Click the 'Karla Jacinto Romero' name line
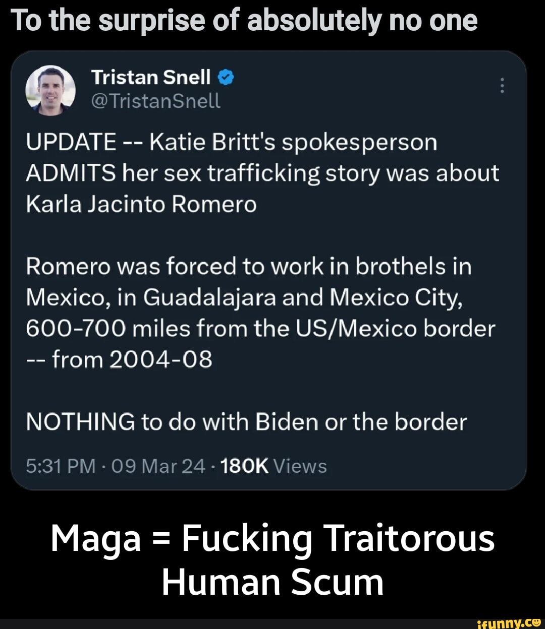The width and height of the screenshot is (545, 629). click(141, 205)
